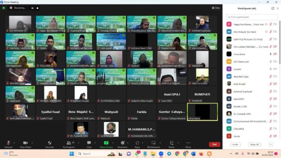The width and height of the screenshot is (281, 158).
Task: Expand video options caret beside Stop Video
Action: (x=32, y=143)
